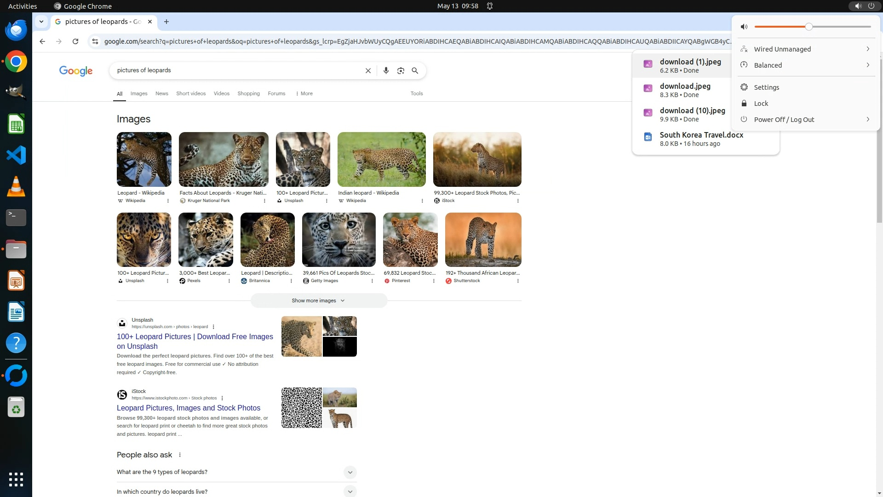The width and height of the screenshot is (883, 497).
Task: Open the More search filters dropdown
Action: tap(304, 93)
